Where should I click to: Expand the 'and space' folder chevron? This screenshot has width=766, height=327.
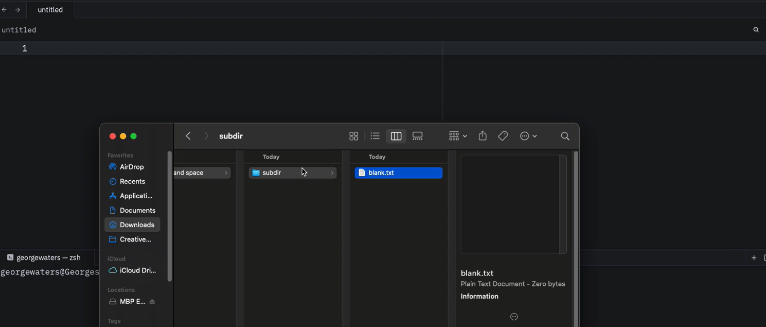(x=226, y=173)
